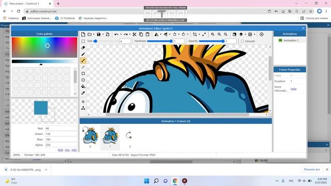Select frame 0 thumbnail

click(90, 137)
